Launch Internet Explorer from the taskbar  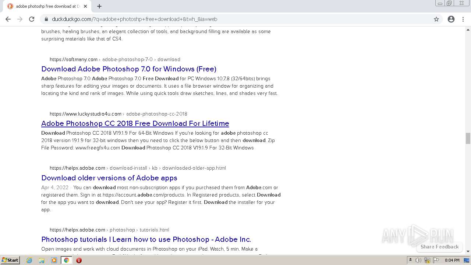[x=29, y=260]
